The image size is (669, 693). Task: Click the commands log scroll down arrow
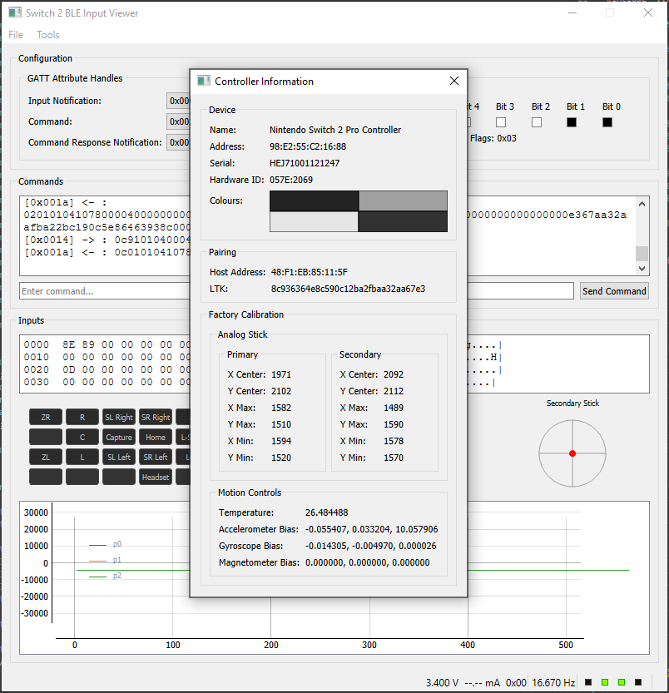(x=642, y=268)
